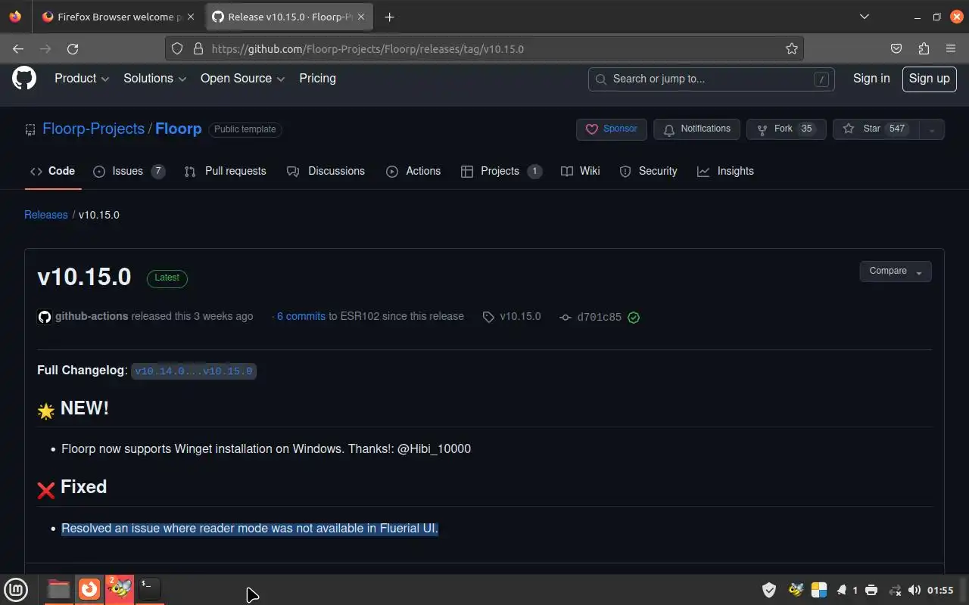The image size is (969, 605).
Task: Open the Floorp repository link
Action: click(x=179, y=129)
